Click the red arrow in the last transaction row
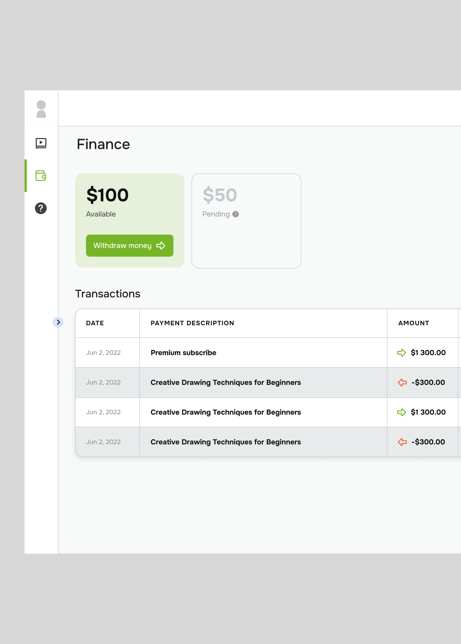 point(402,442)
